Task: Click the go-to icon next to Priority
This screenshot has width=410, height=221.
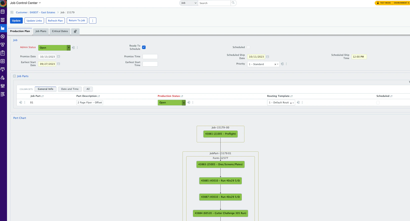Action: [282, 64]
